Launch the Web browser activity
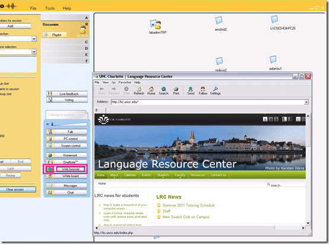Screen dimensions: 329x244 point(67,169)
